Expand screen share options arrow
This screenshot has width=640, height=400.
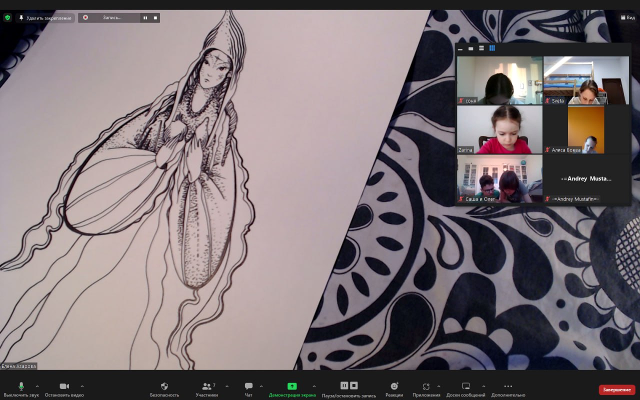314,386
